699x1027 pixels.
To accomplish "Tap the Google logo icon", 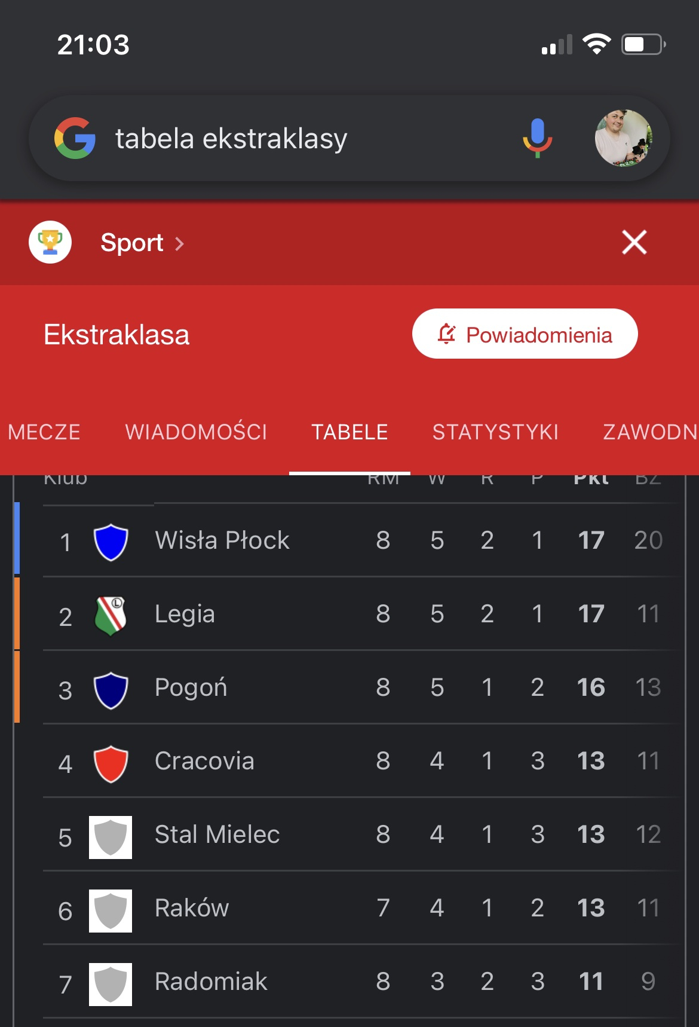I will coord(75,138).
